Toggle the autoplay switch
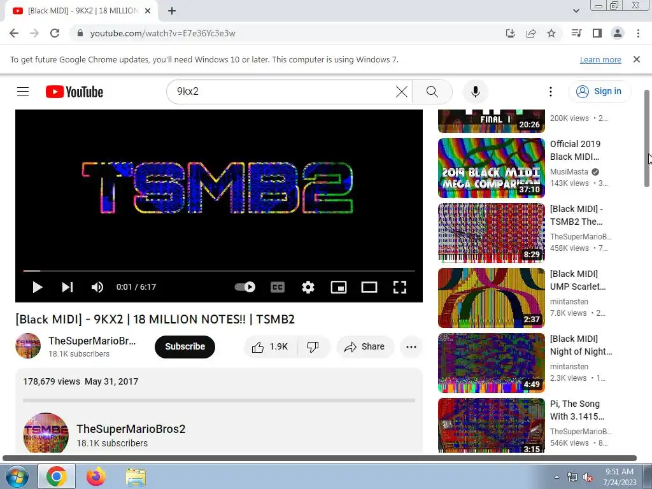Image resolution: width=652 pixels, height=489 pixels. (245, 287)
